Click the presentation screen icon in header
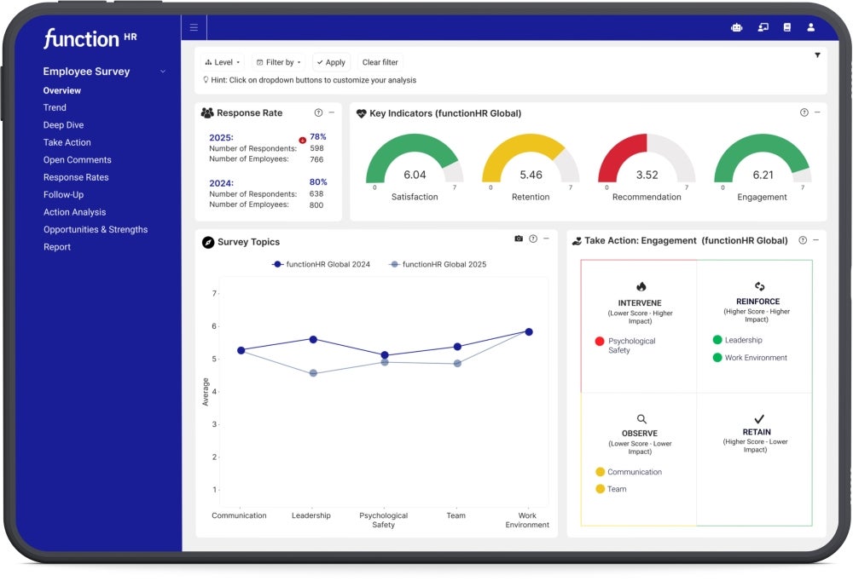This screenshot has height=581, width=853. coord(763,27)
